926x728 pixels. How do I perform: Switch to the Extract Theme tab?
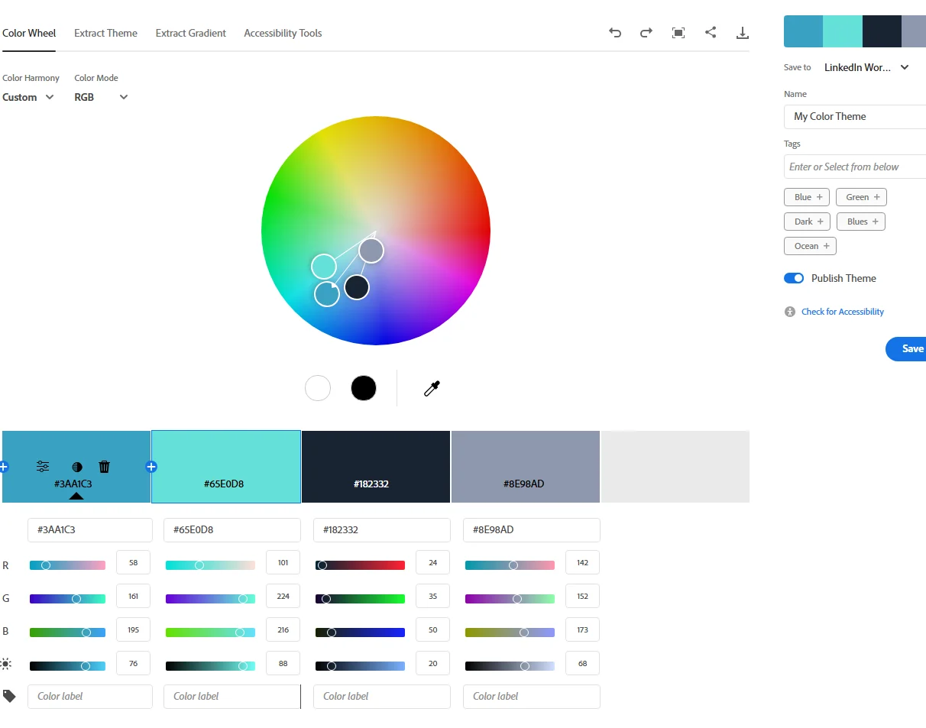coord(105,33)
